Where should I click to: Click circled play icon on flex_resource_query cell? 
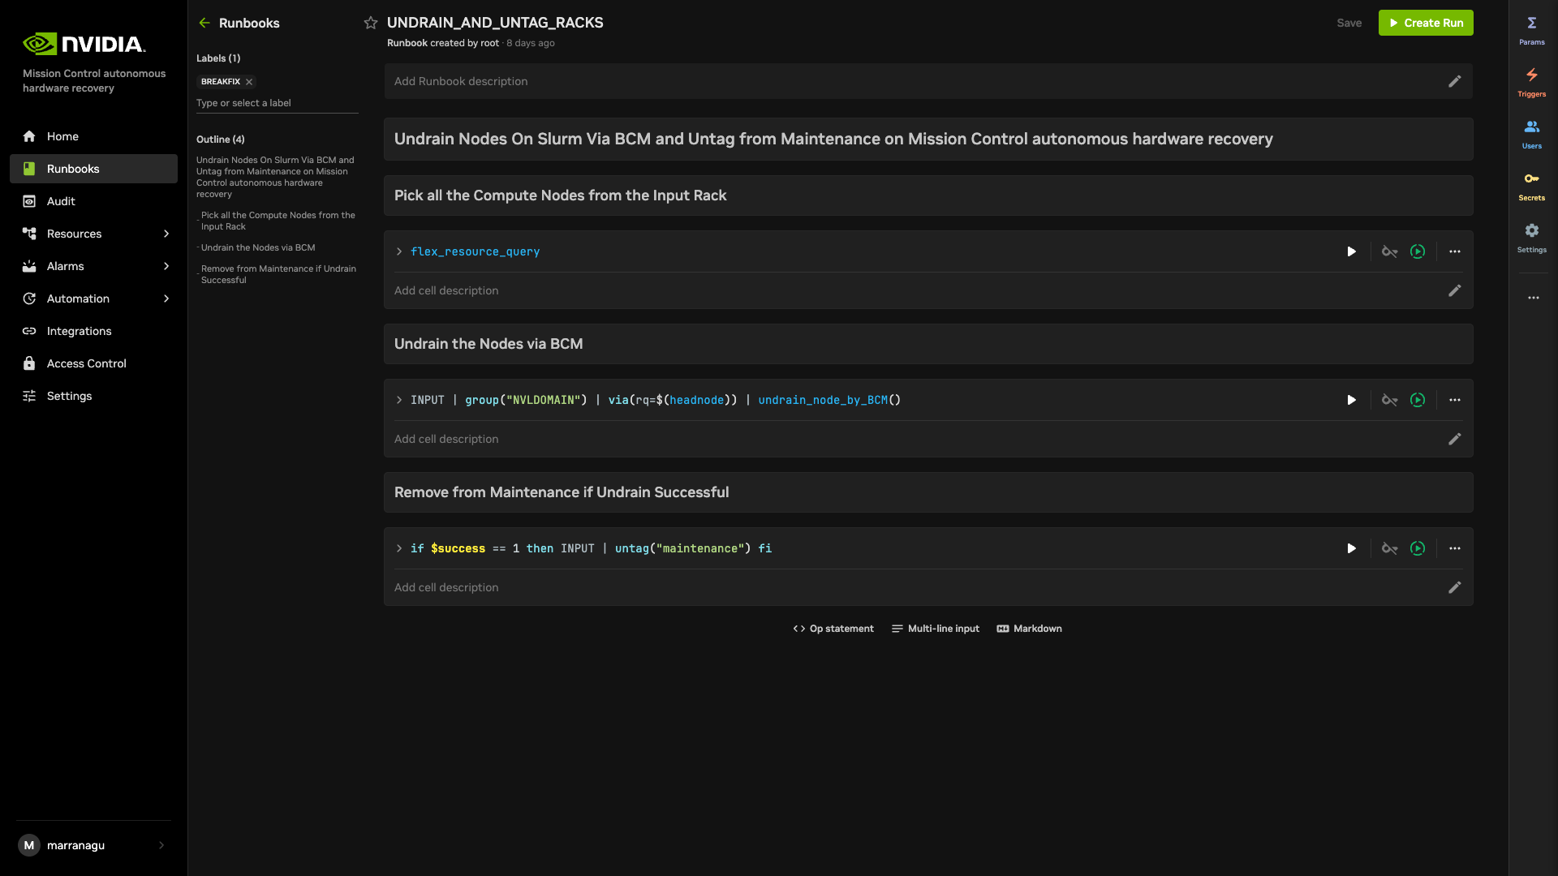pos(1418,251)
